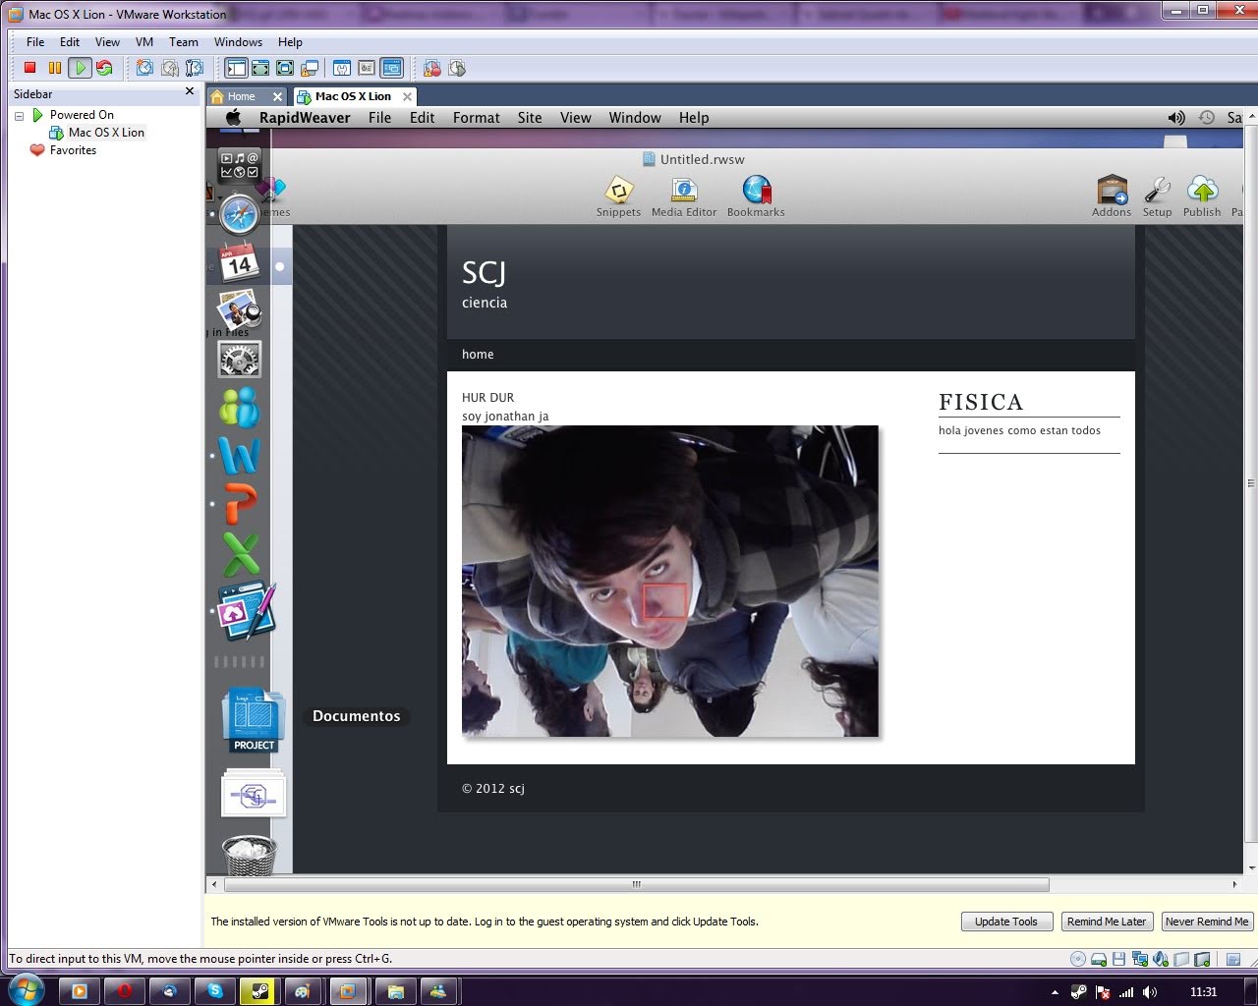
Task: Open the VM menu in VMware
Action: [x=143, y=42]
